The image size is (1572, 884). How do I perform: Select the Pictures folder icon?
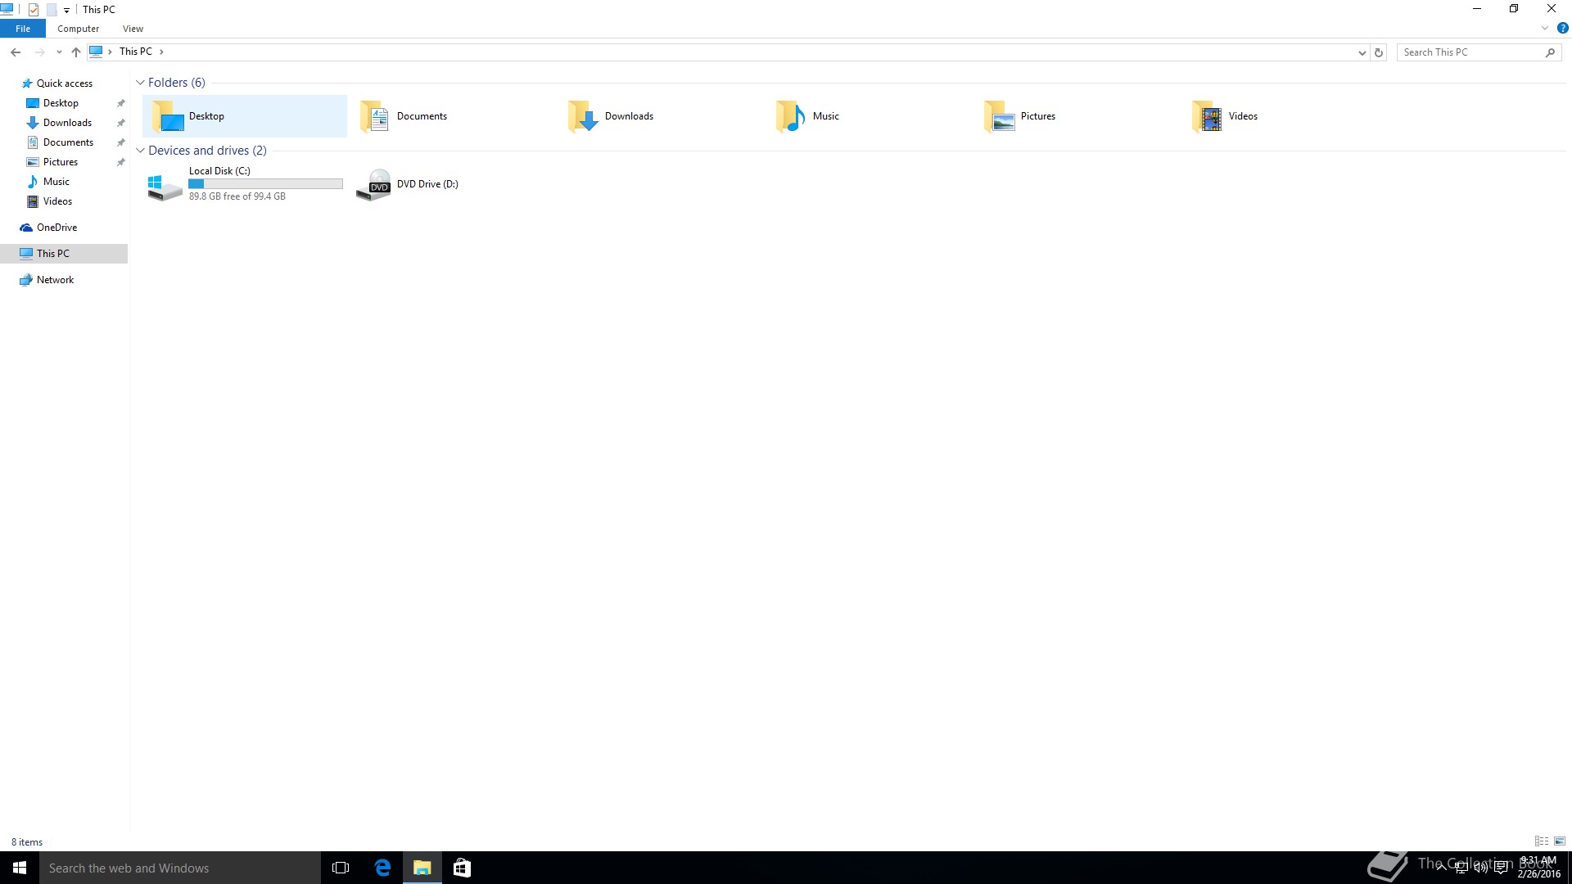click(x=1000, y=116)
